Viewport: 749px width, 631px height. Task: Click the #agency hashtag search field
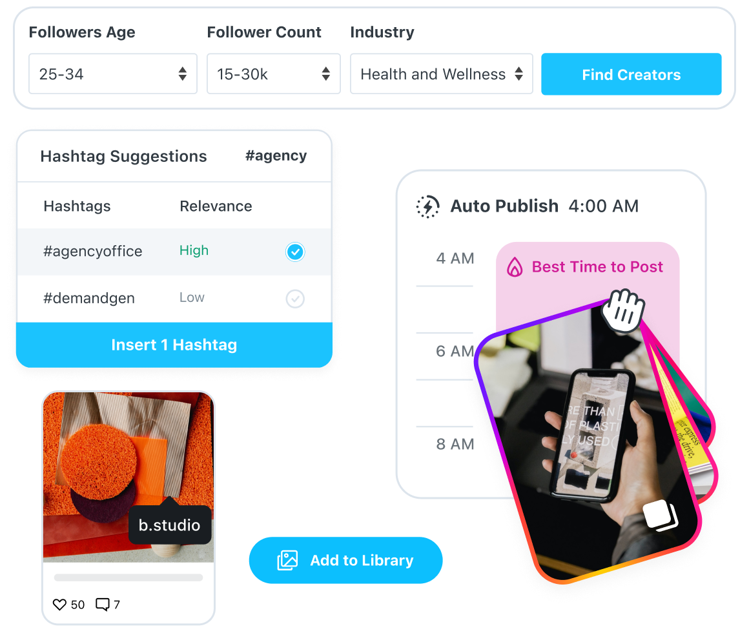click(x=276, y=155)
